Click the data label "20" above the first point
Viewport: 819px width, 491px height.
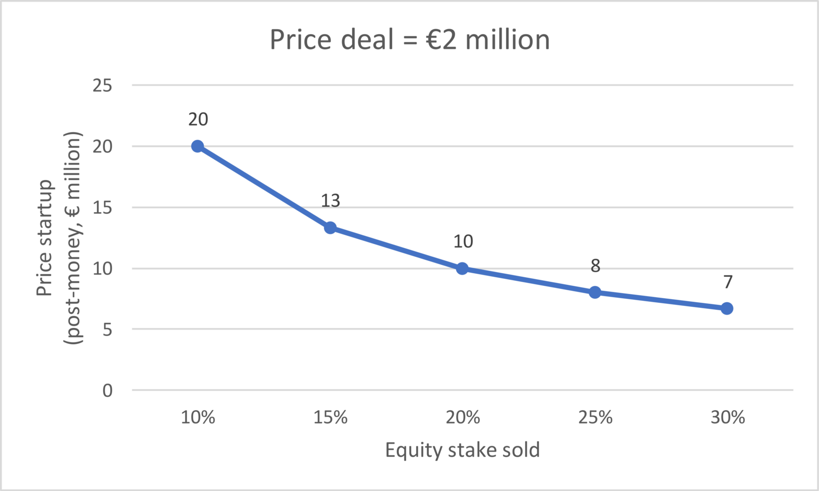coord(198,119)
